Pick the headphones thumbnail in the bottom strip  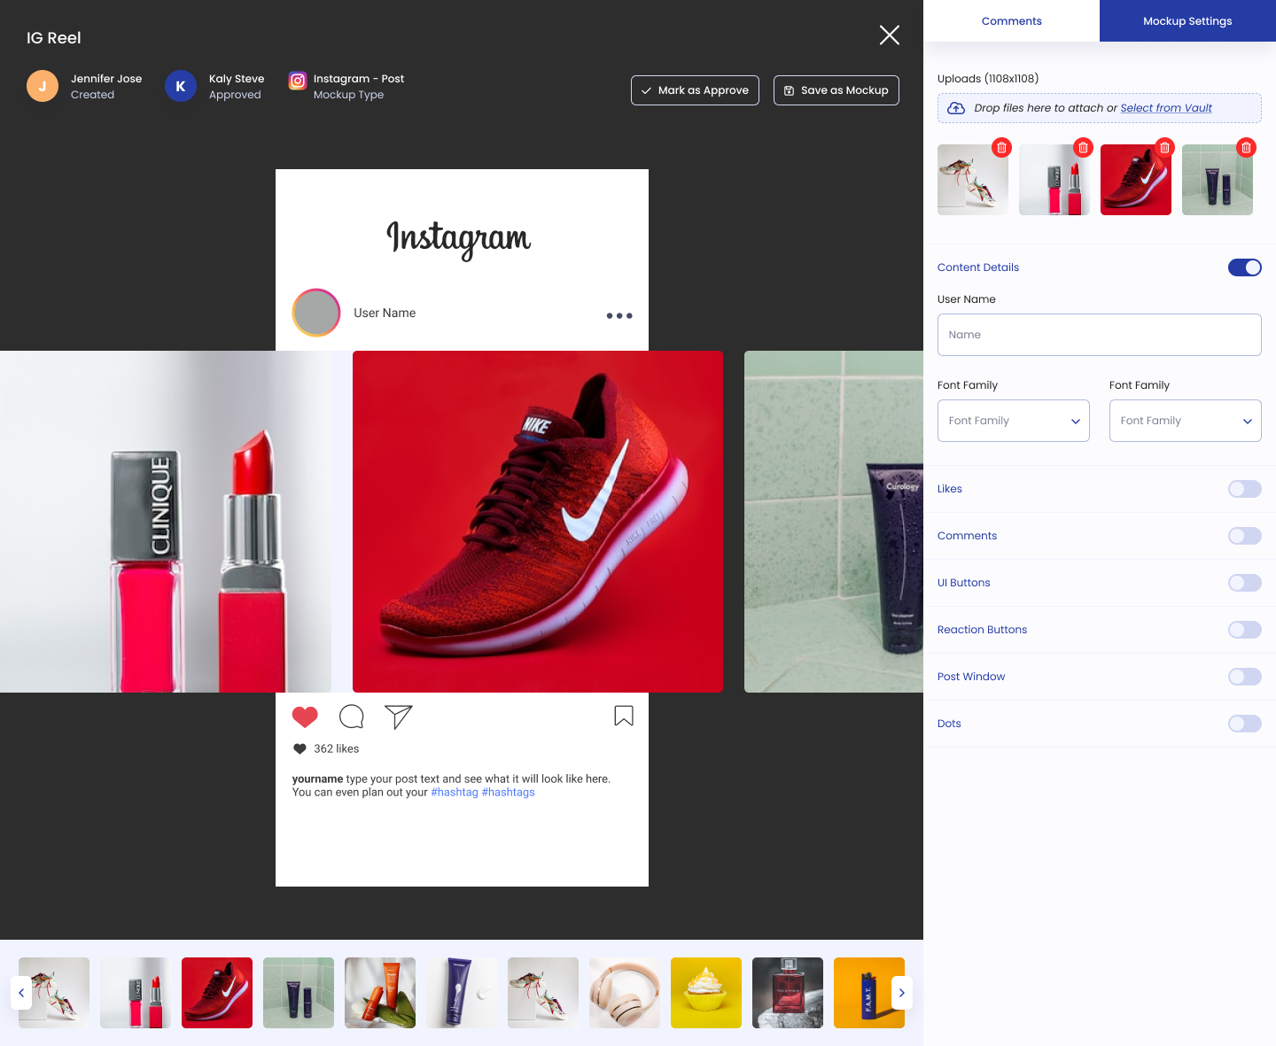click(x=625, y=993)
